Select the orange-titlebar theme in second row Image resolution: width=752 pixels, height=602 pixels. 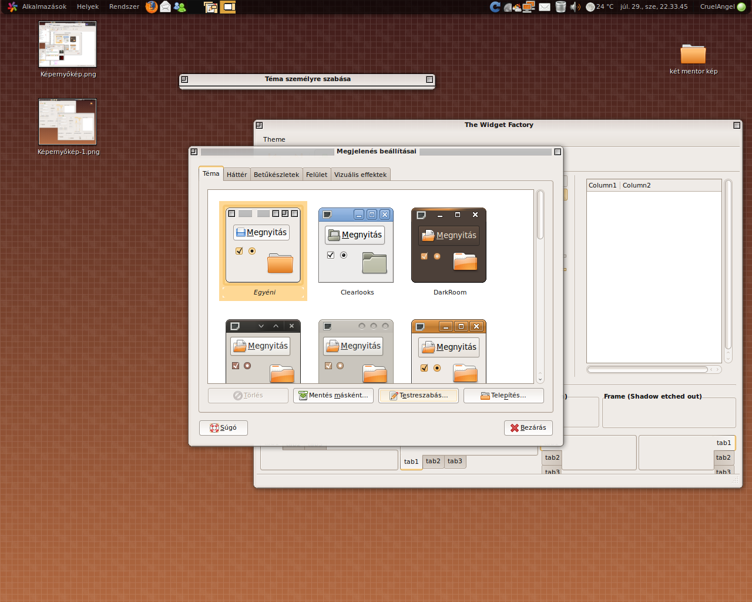(x=449, y=351)
